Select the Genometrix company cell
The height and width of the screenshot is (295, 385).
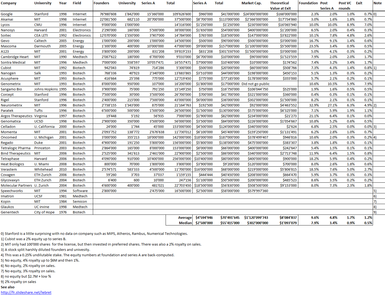[11, 84]
